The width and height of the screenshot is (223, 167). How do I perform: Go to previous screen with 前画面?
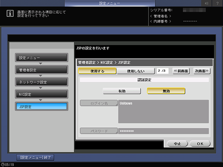pyautogui.click(x=181, y=71)
